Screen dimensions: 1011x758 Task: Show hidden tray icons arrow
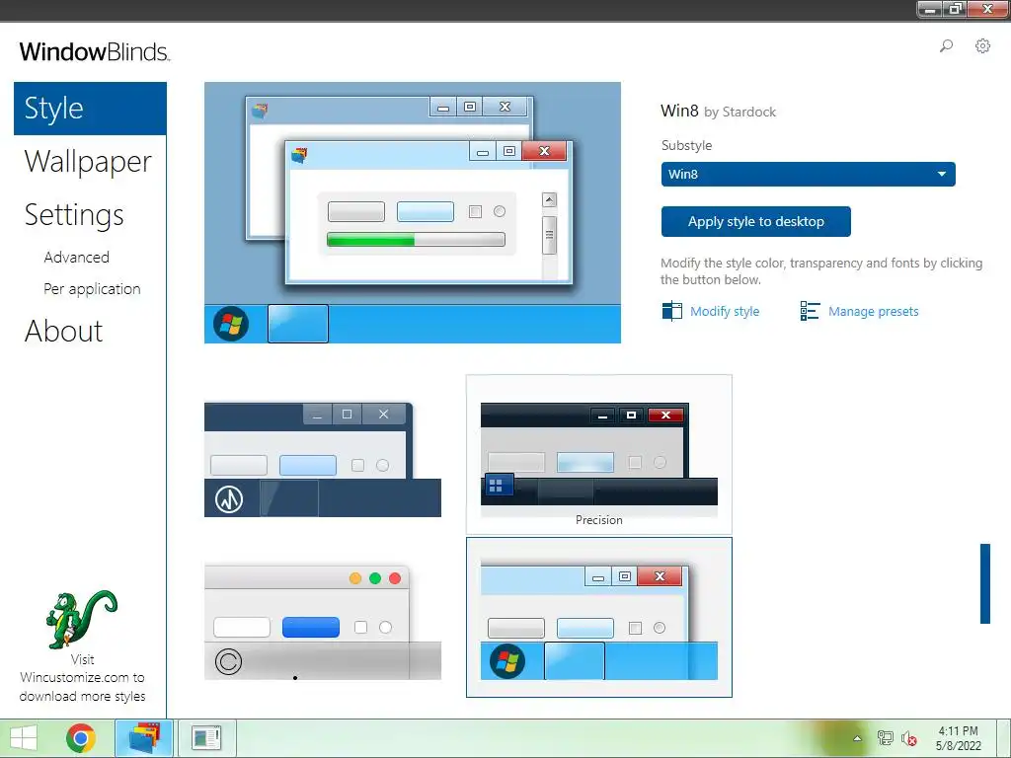click(857, 738)
